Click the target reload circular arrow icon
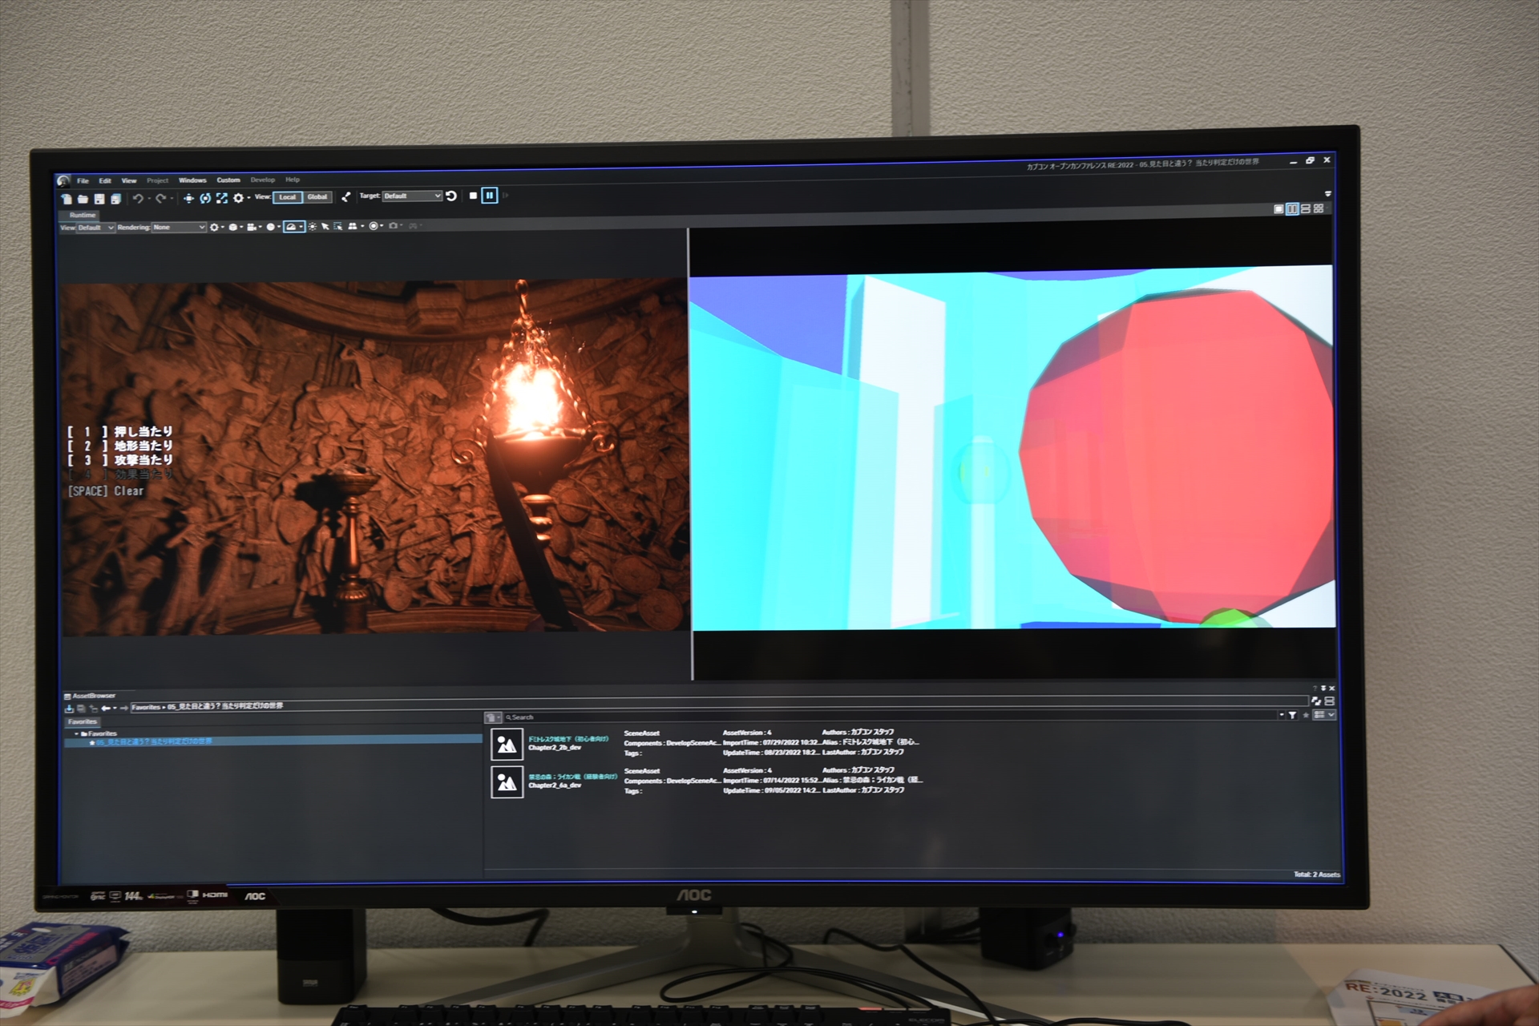 coord(451,196)
